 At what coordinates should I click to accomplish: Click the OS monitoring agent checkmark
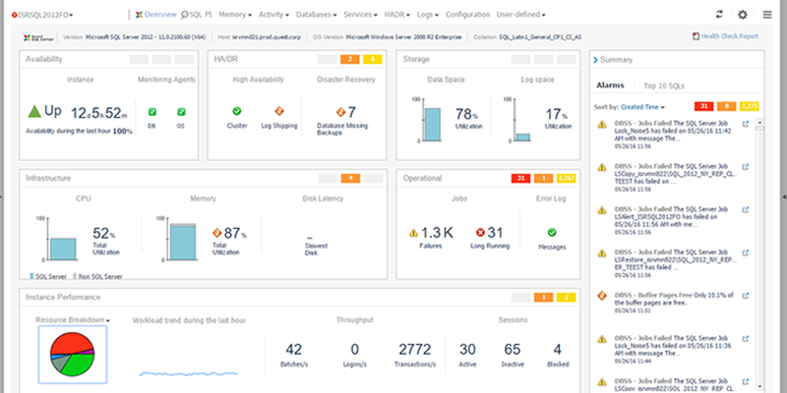click(x=181, y=112)
